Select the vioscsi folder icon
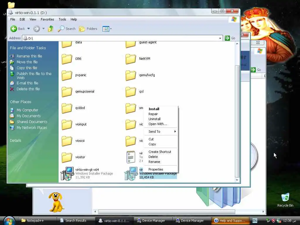300x225 pixels. click(67, 141)
